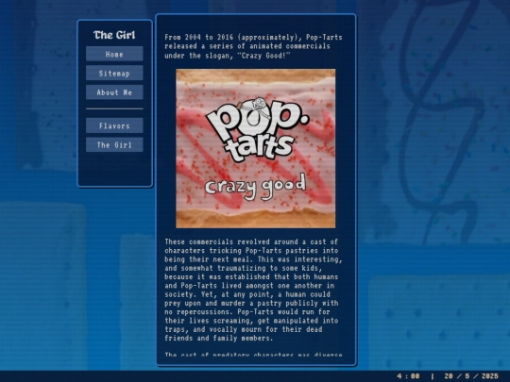Image resolution: width=510 pixels, height=382 pixels.
Task: Click the paragraph starting 'These commercials revolved'
Action: 253,290
